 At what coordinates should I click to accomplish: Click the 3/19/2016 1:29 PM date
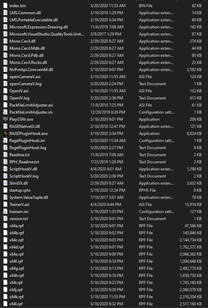pyautogui.click(x=107, y=13)
